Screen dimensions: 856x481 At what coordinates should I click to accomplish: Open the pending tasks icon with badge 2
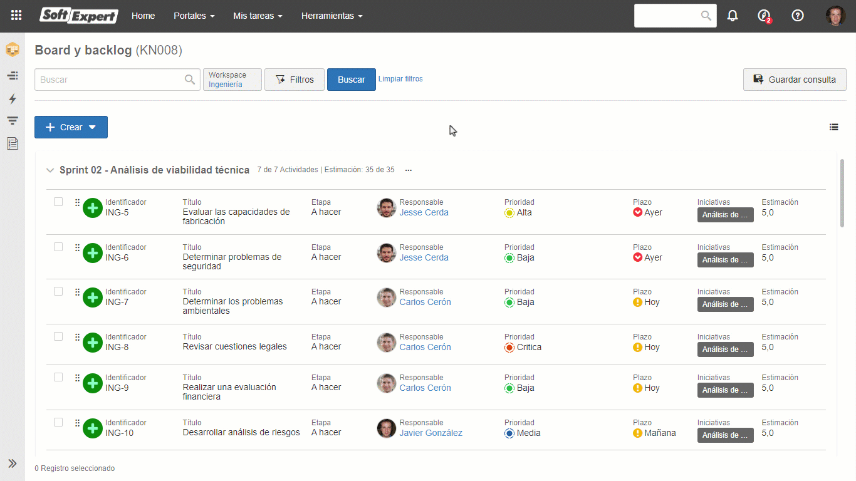(764, 16)
